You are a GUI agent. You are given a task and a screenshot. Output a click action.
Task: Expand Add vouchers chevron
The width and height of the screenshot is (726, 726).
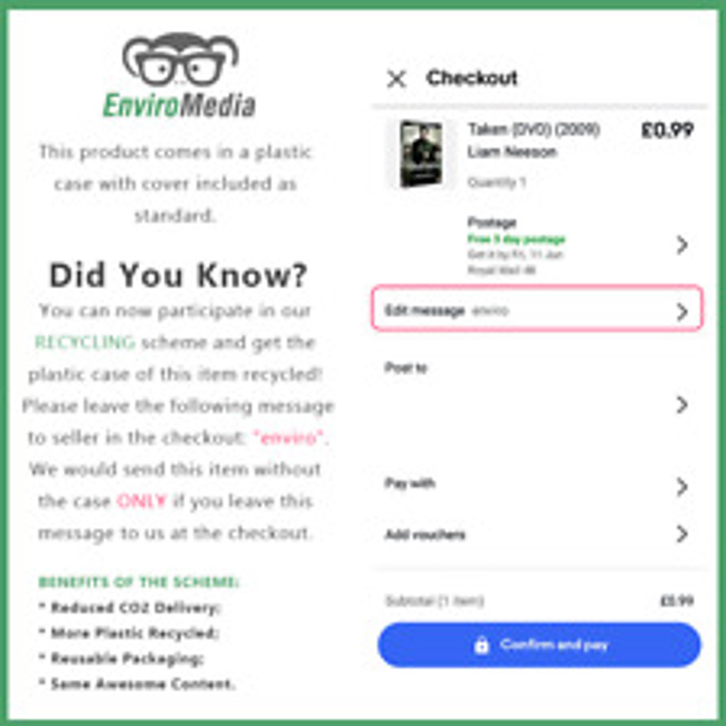pyautogui.click(x=682, y=534)
